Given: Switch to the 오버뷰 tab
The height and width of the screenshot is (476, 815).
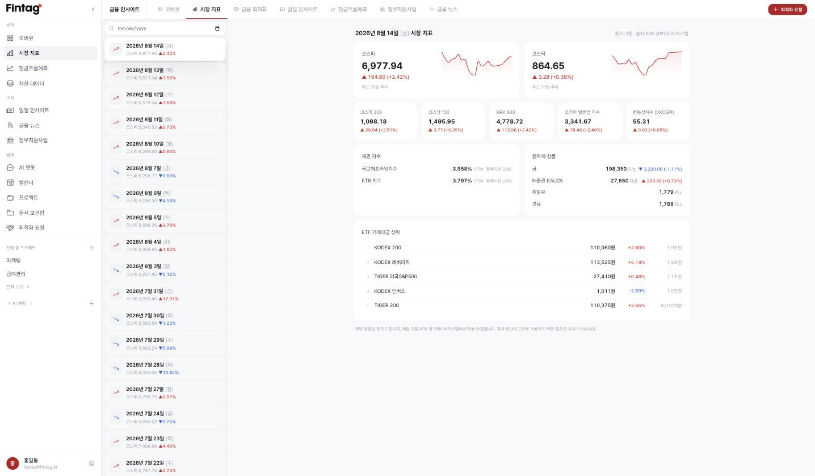Looking at the screenshot, I should (x=169, y=10).
